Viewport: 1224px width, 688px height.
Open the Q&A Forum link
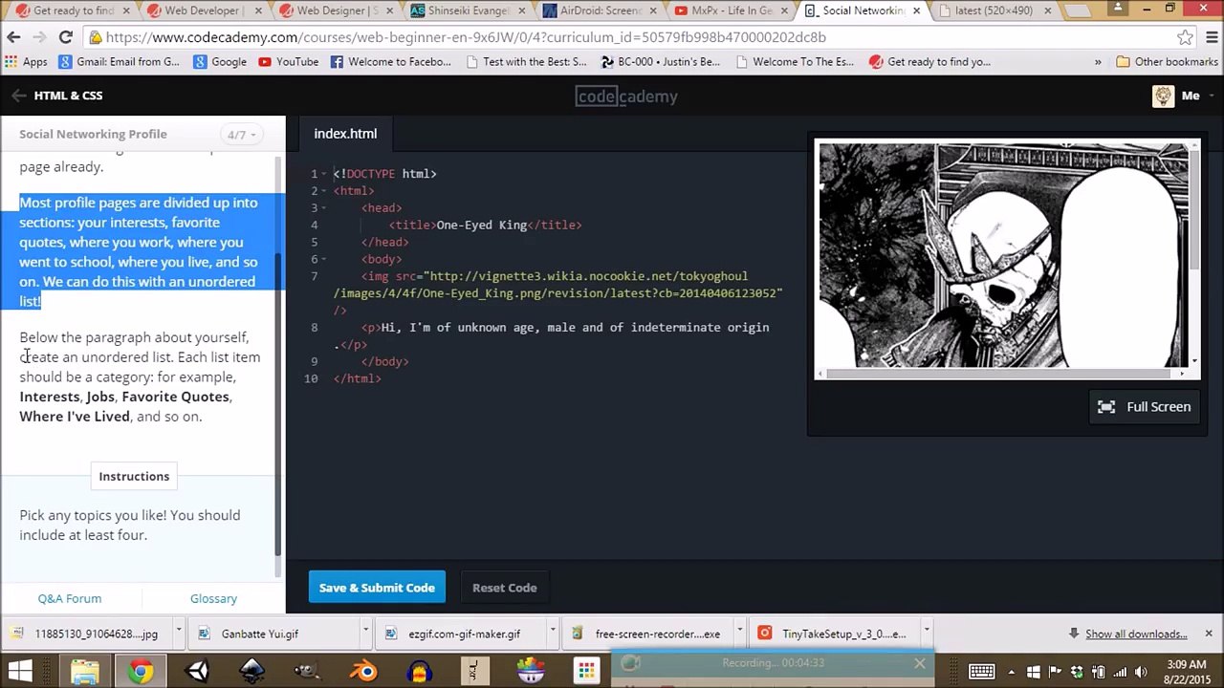click(x=70, y=598)
